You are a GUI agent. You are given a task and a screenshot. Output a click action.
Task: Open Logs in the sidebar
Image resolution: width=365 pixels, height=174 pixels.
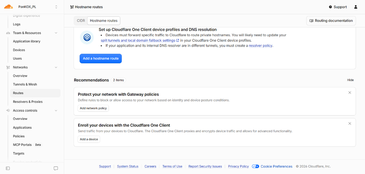coord(17,24)
